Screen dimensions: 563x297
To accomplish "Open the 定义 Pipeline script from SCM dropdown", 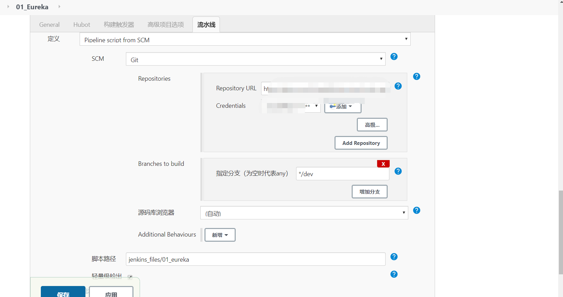I will (x=245, y=39).
